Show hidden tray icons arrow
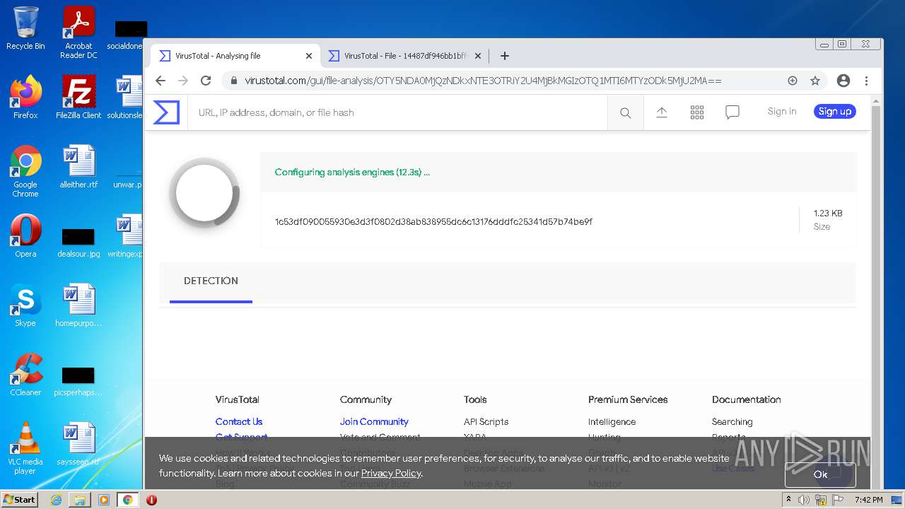Screen dimensions: 905x509 (788, 500)
